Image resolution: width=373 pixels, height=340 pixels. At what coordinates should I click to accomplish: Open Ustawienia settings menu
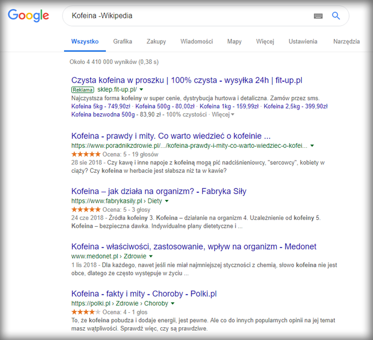tap(303, 41)
